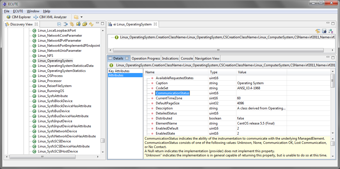
Task: Click the Value column header
Action: [x=261, y=72]
